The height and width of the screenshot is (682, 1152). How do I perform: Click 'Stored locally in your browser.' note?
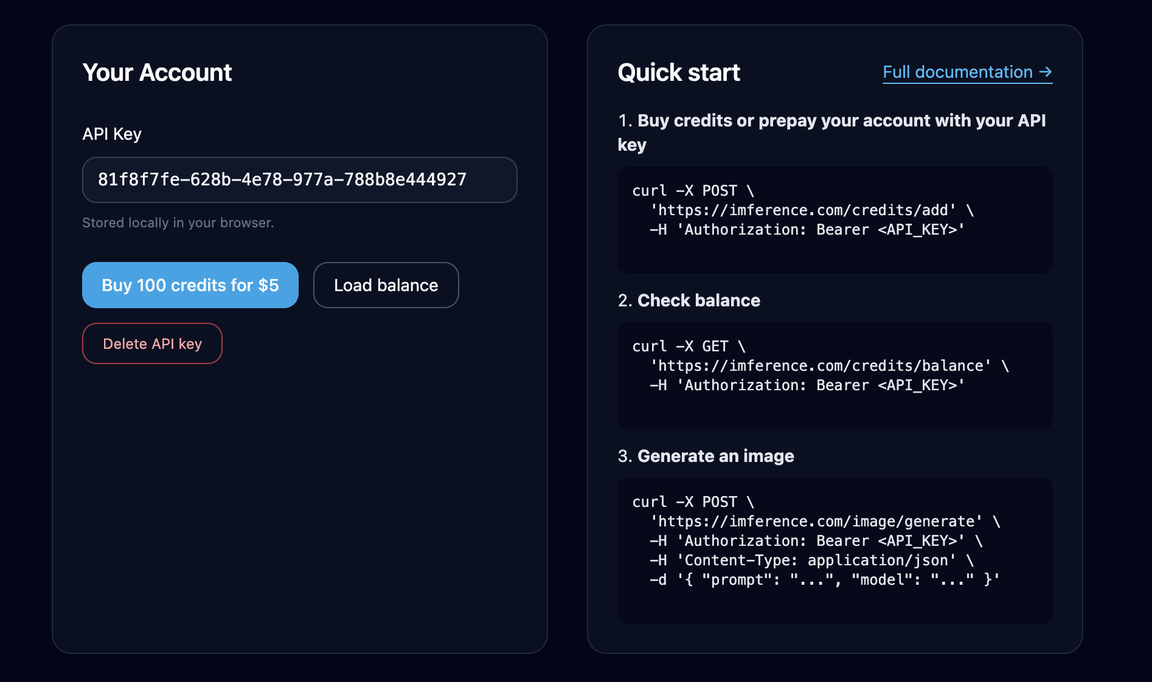[x=178, y=222]
